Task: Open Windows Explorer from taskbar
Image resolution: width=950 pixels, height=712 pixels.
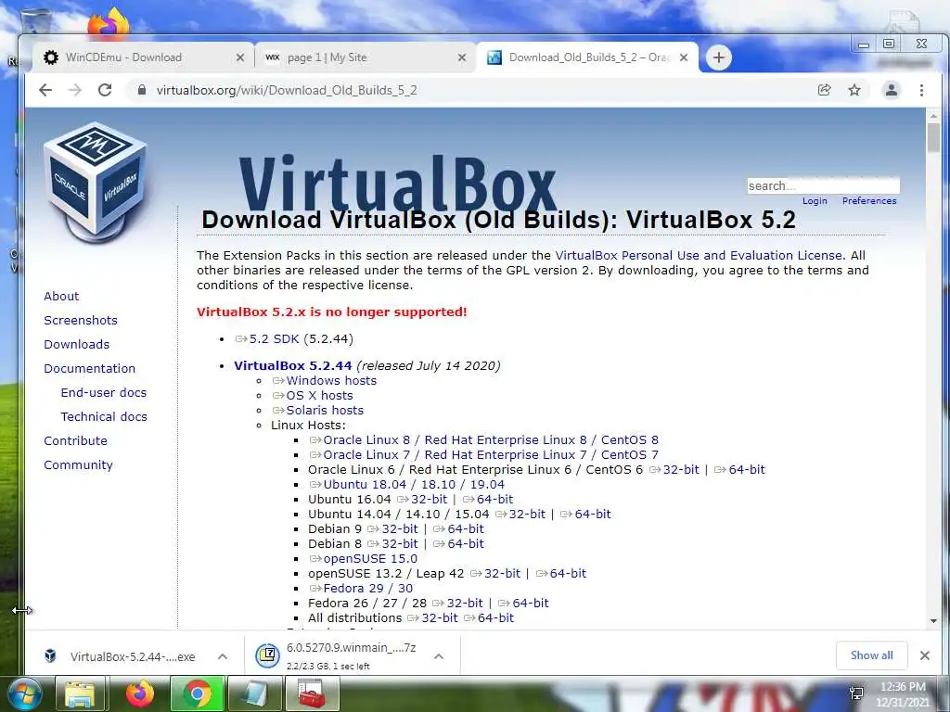Action: pos(80,694)
